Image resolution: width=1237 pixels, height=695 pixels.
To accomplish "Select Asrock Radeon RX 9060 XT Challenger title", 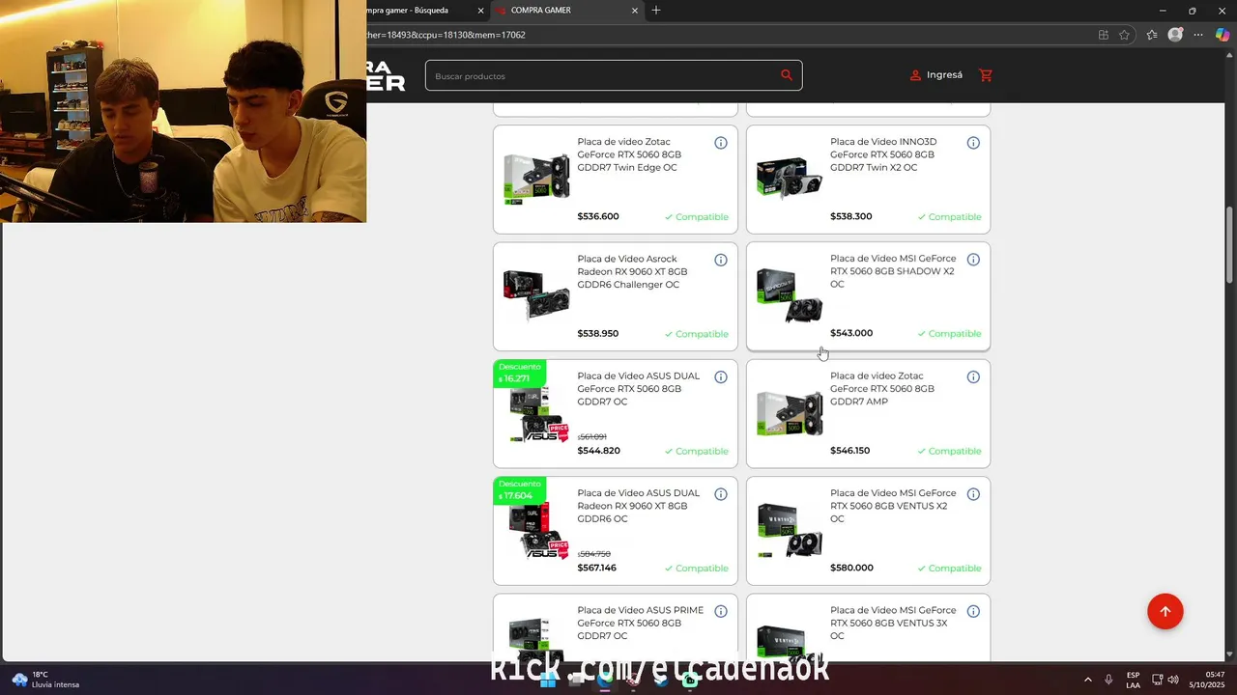I will pyautogui.click(x=632, y=271).
